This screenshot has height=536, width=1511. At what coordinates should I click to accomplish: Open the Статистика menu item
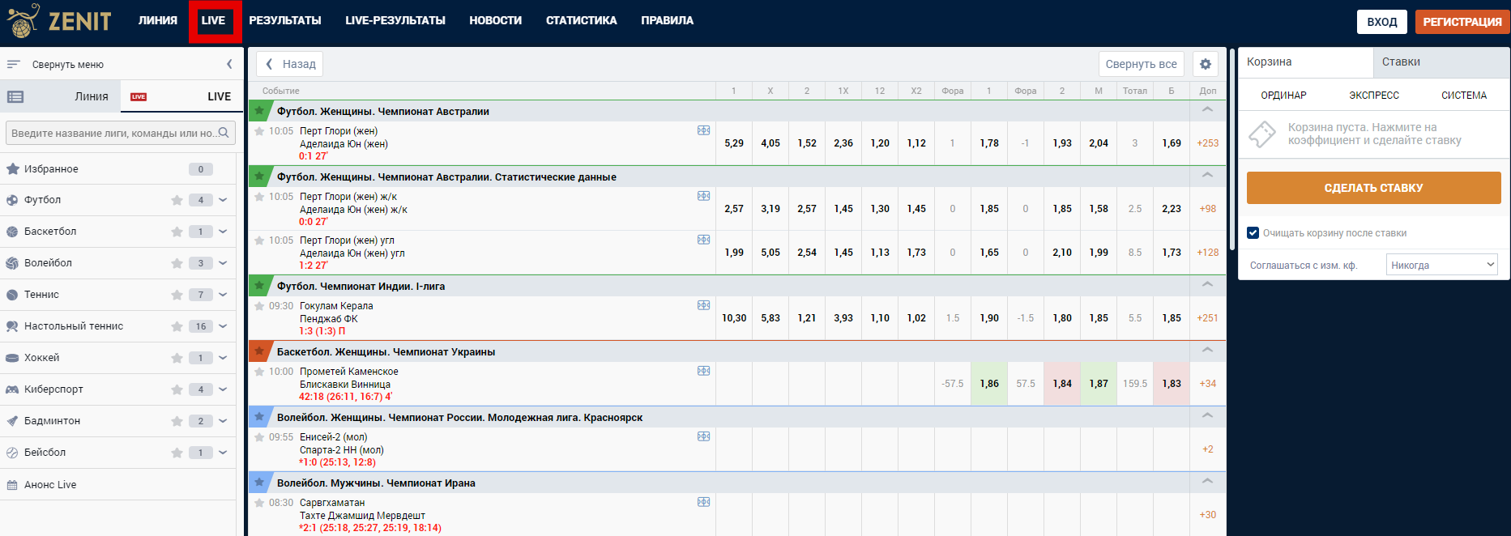coord(581,21)
